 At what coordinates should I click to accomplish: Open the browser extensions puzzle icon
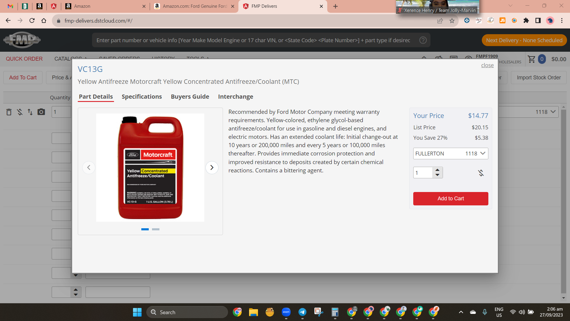tap(526, 21)
